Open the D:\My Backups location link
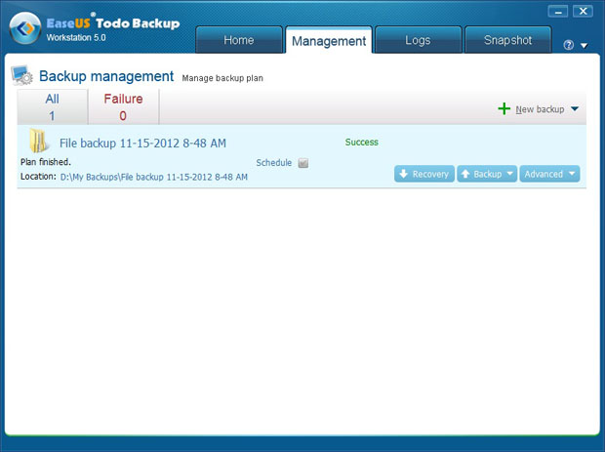The image size is (605, 452). click(153, 178)
